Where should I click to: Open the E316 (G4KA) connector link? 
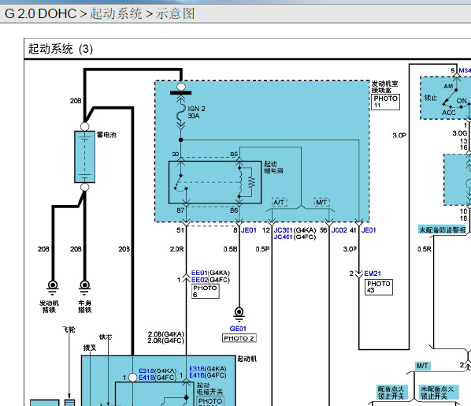tap(197, 369)
